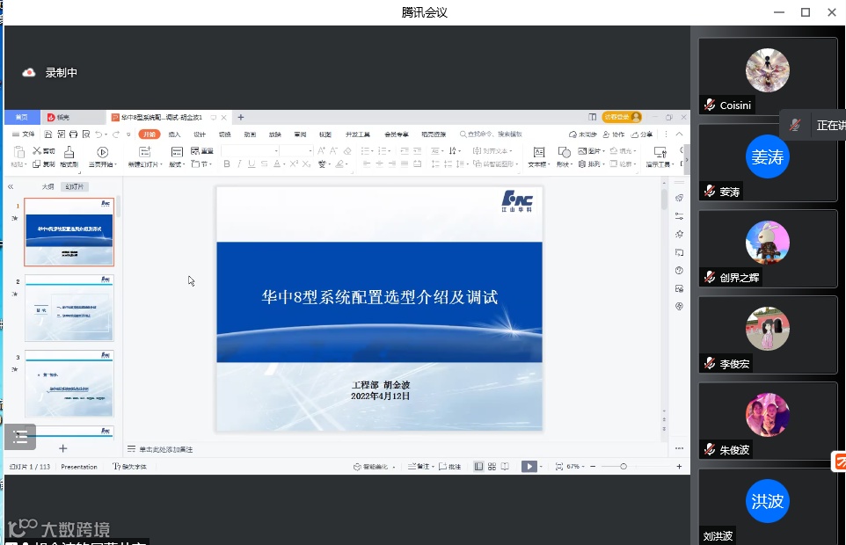This screenshot has width=846, height=545.
Task: Click the zoom slider handle
Action: pos(624,466)
